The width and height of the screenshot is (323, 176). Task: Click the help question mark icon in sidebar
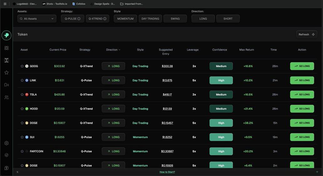click(x=6, y=168)
